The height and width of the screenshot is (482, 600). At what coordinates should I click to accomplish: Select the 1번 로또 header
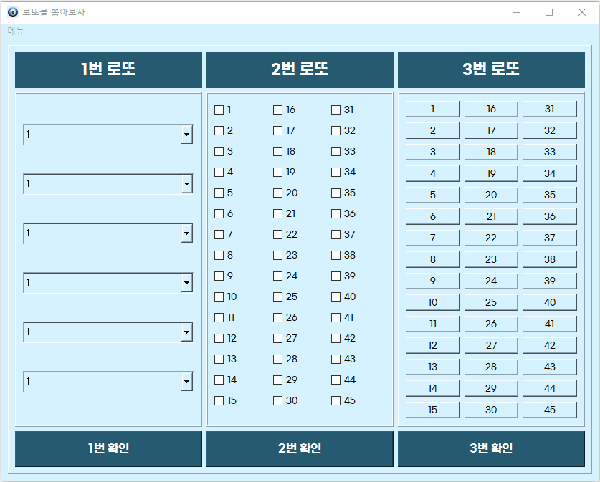tap(109, 70)
